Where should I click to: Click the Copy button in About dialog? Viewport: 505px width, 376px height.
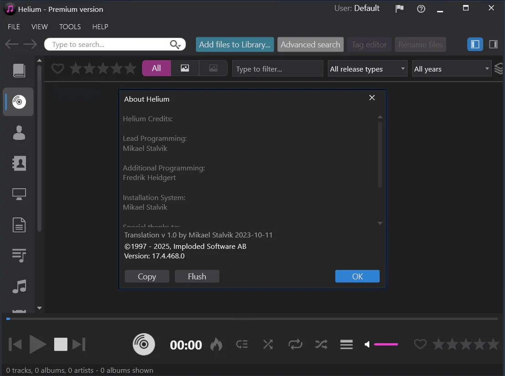147,276
